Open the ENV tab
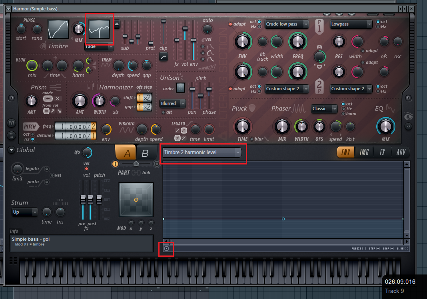The image size is (427, 299). [x=345, y=152]
